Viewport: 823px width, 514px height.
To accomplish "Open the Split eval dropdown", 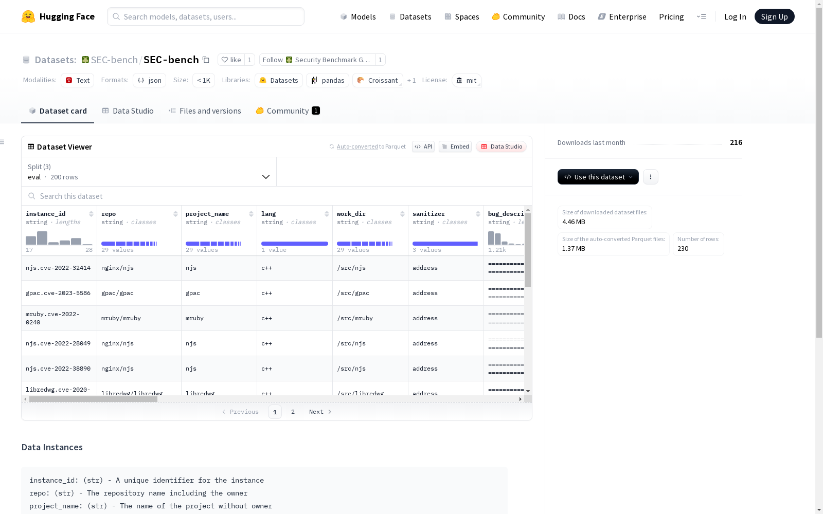I will (149, 172).
